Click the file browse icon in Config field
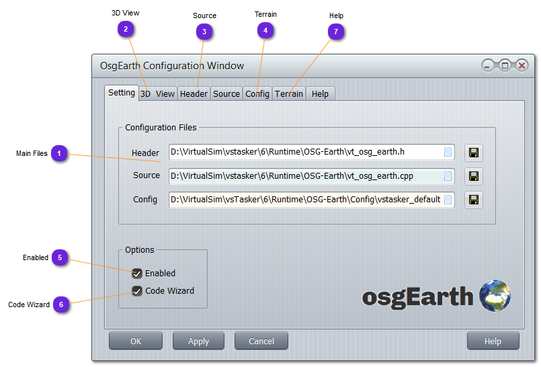Image resolution: width=541 pixels, height=367 pixels. pos(448,200)
